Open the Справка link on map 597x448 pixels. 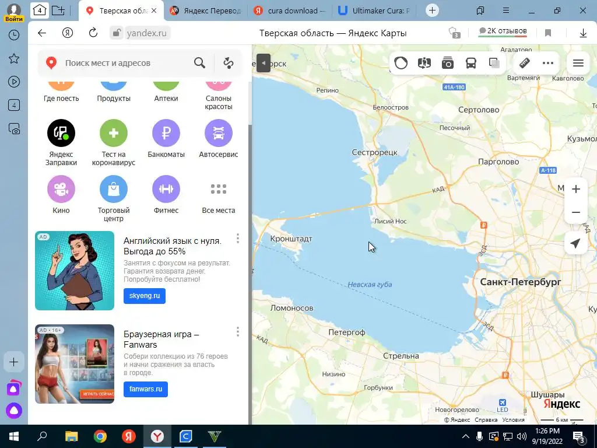point(486,420)
